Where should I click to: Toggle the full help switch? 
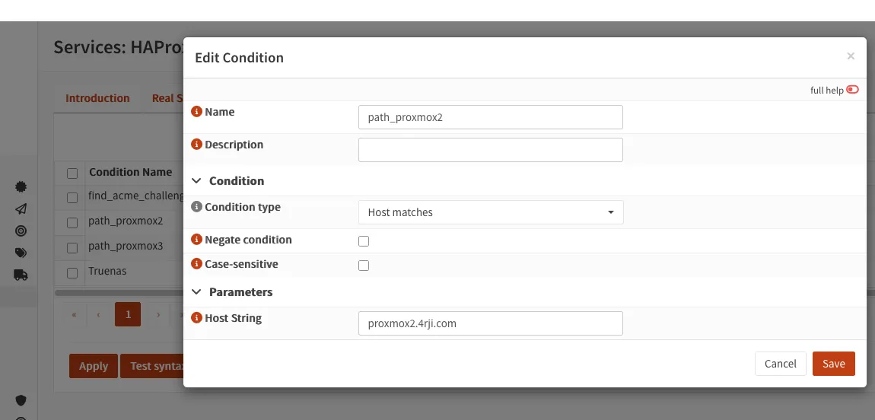[852, 90]
